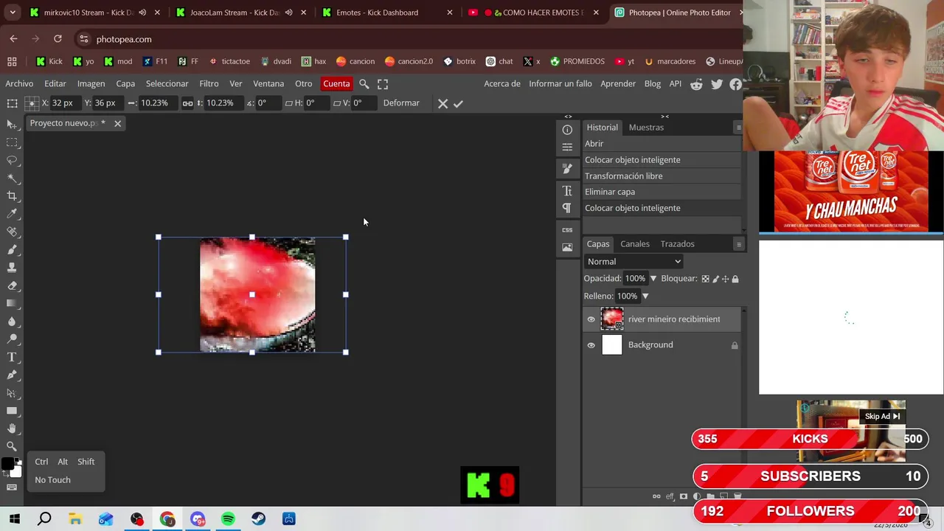Image resolution: width=944 pixels, height=531 pixels.
Task: Switch to the Canales tab
Action: [x=635, y=244]
